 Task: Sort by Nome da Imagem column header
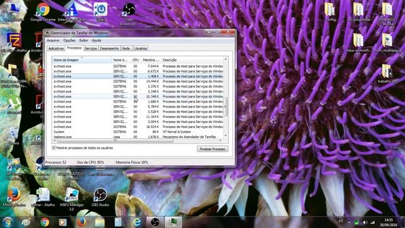[x=82, y=60]
